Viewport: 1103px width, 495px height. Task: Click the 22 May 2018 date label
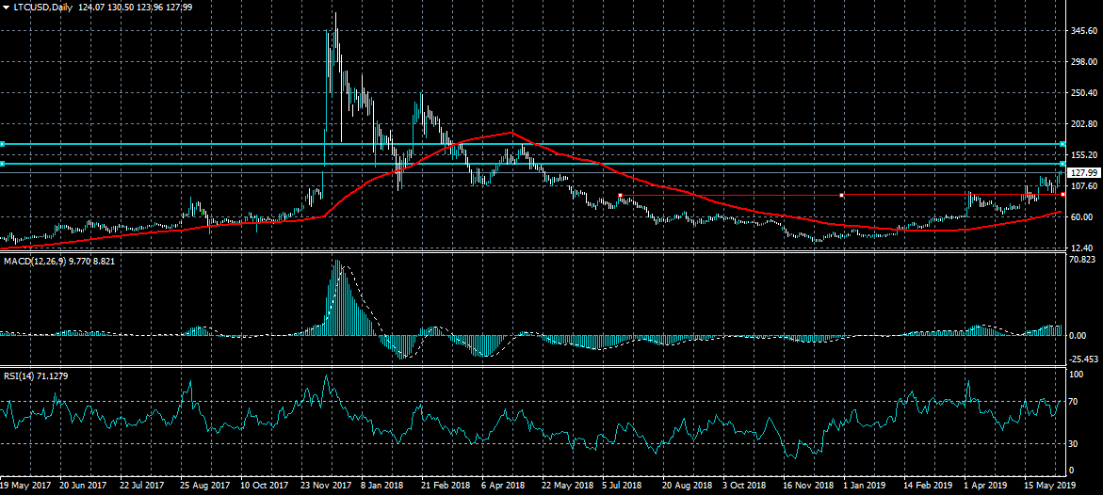coord(567,486)
